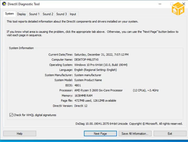
Task: Switch to the Display tab
Action: 21,14
